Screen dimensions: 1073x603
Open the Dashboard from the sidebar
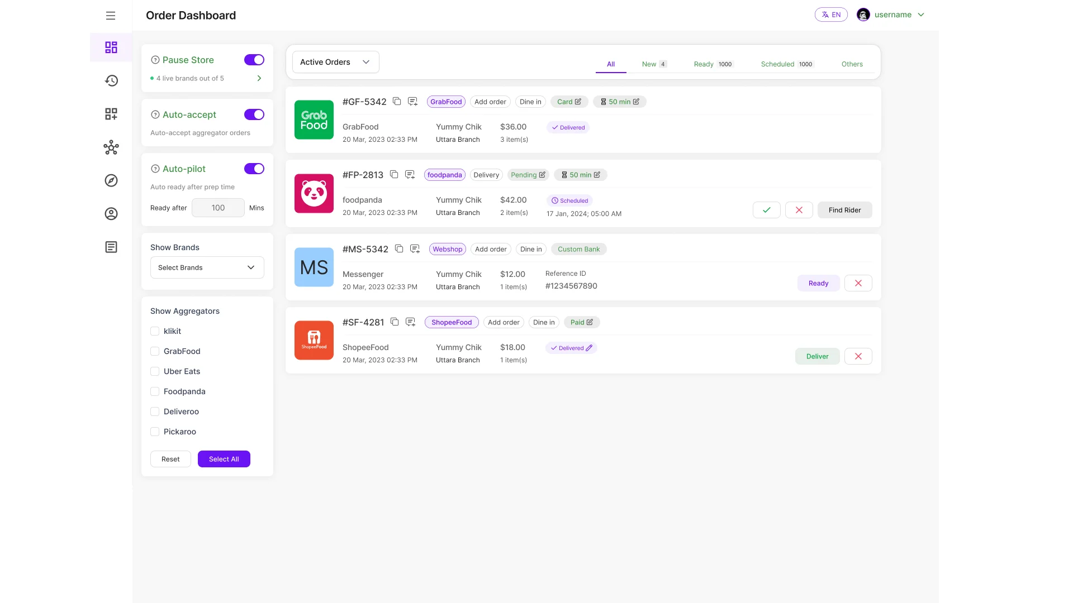click(111, 47)
